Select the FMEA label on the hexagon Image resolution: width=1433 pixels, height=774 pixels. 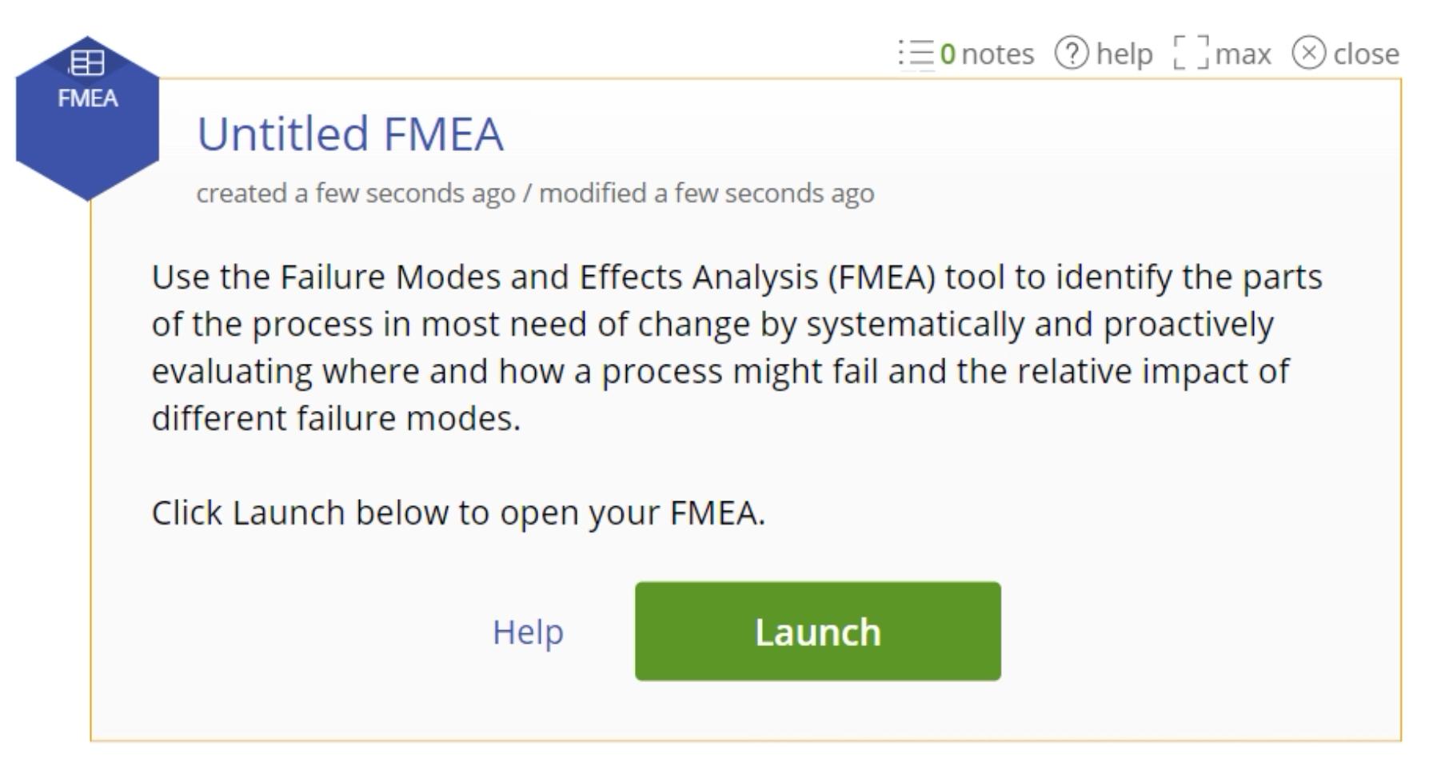click(89, 98)
